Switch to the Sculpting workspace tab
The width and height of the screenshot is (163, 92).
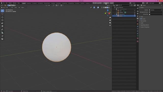click(x=34, y=3)
